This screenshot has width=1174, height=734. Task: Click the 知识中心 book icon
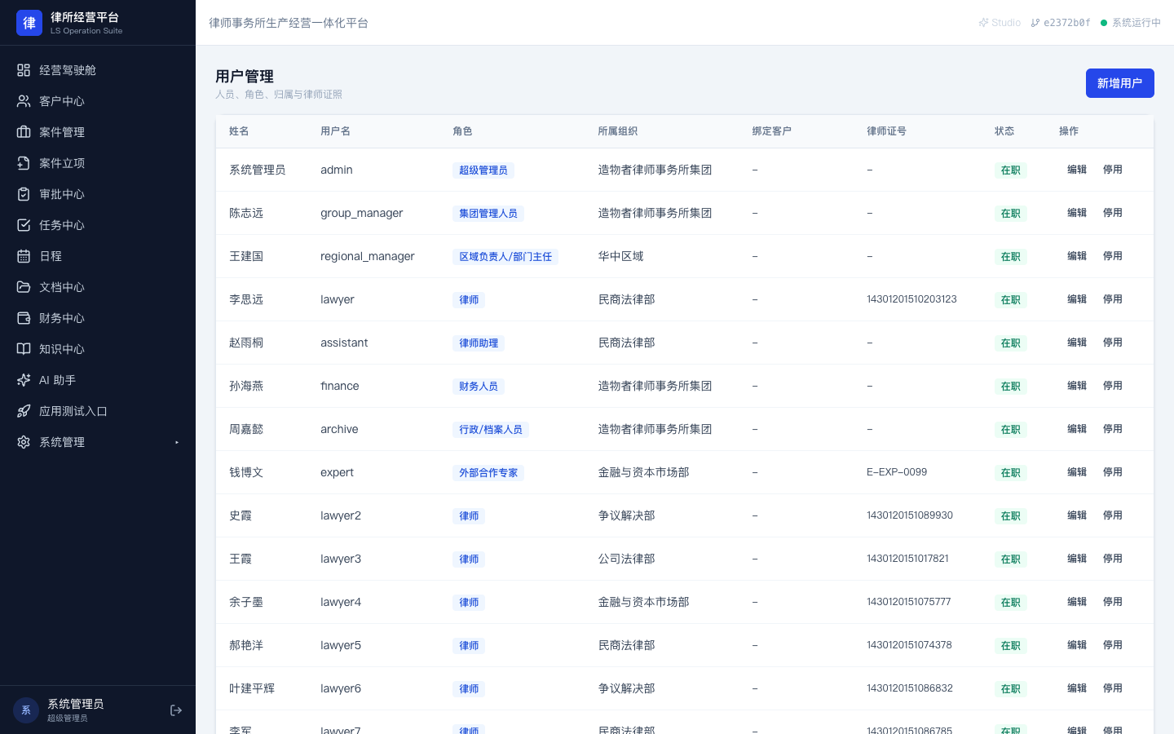click(x=24, y=349)
